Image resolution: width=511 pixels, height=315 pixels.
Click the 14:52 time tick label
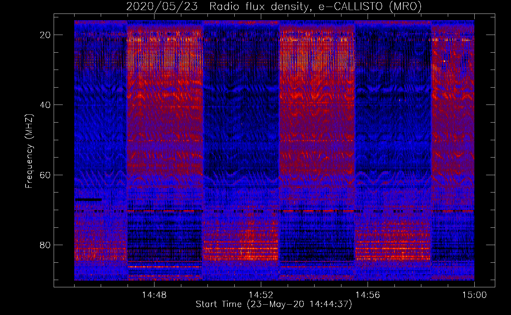261,295
